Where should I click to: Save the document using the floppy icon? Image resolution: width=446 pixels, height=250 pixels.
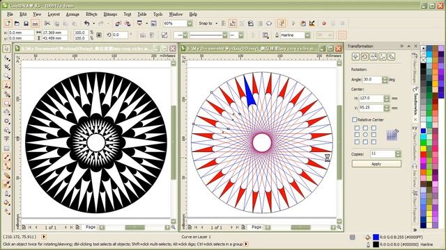tap(26, 24)
